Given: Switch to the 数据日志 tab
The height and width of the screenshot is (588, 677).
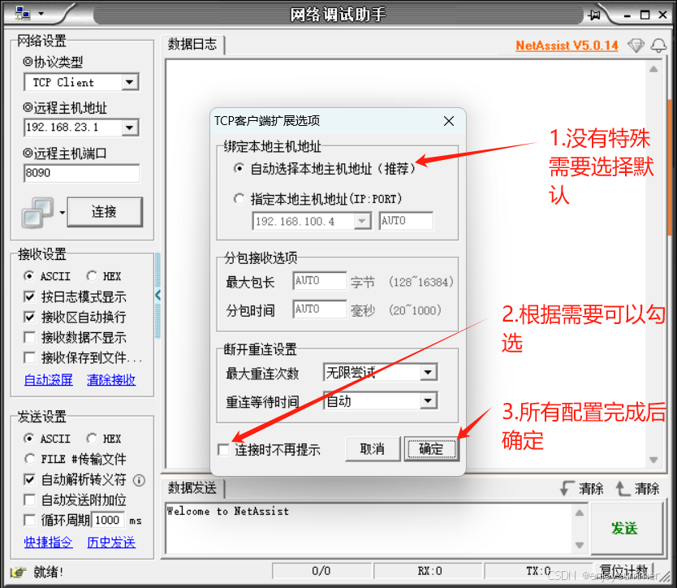Looking at the screenshot, I should pos(192,45).
